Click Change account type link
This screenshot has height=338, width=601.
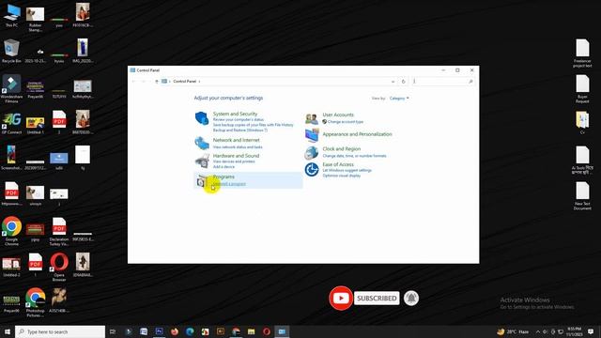point(346,121)
